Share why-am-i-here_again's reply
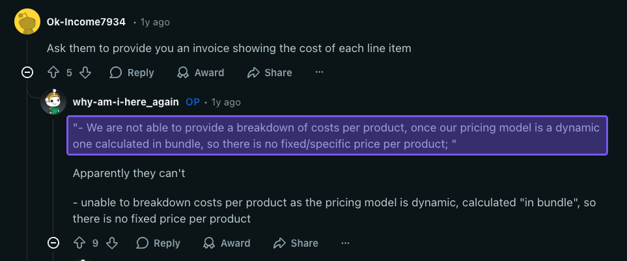This screenshot has width=627, height=261. click(296, 243)
